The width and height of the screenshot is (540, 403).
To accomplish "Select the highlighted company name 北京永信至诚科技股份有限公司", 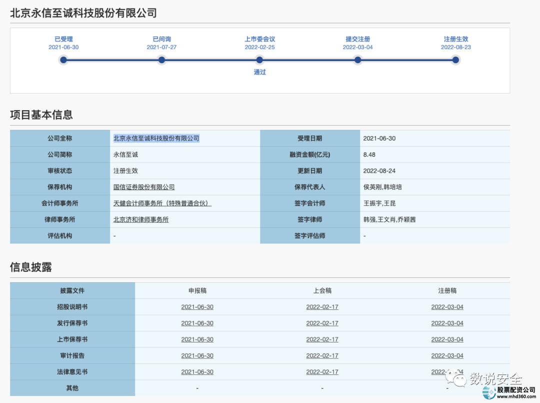I will (x=155, y=138).
